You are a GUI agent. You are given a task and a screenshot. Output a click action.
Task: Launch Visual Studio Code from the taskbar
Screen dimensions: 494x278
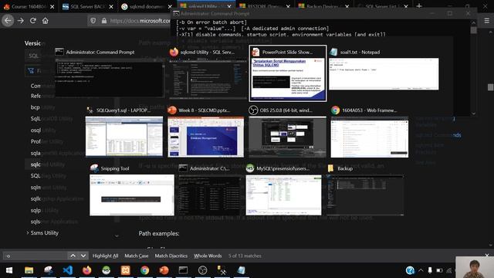pyautogui.click(x=68, y=270)
